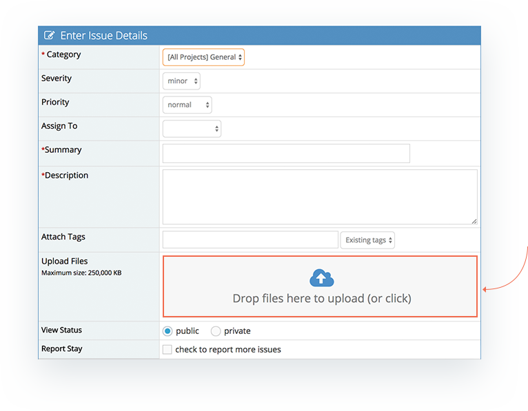Click the Upload Files field label
This screenshot has width=528, height=411.
(65, 262)
